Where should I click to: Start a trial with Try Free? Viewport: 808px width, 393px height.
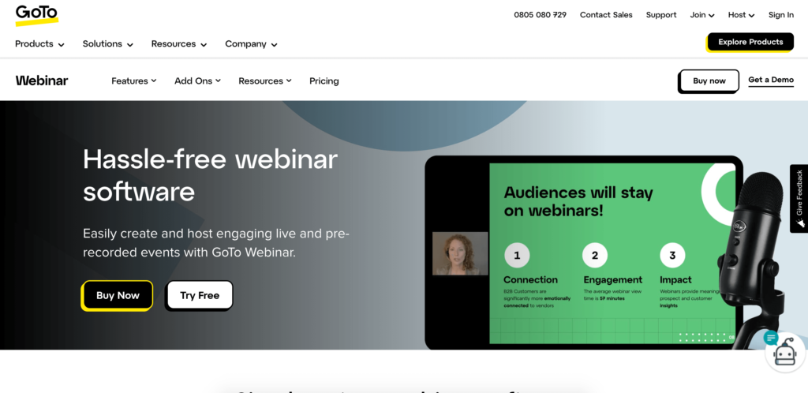pyautogui.click(x=200, y=295)
